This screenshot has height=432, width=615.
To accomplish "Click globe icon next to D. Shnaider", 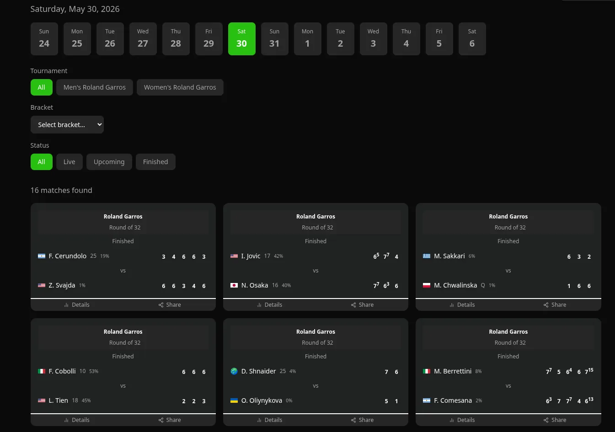I will pyautogui.click(x=234, y=371).
